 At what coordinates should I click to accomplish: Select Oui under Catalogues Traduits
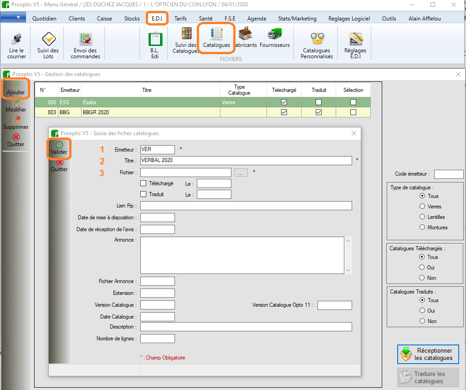pos(422,311)
